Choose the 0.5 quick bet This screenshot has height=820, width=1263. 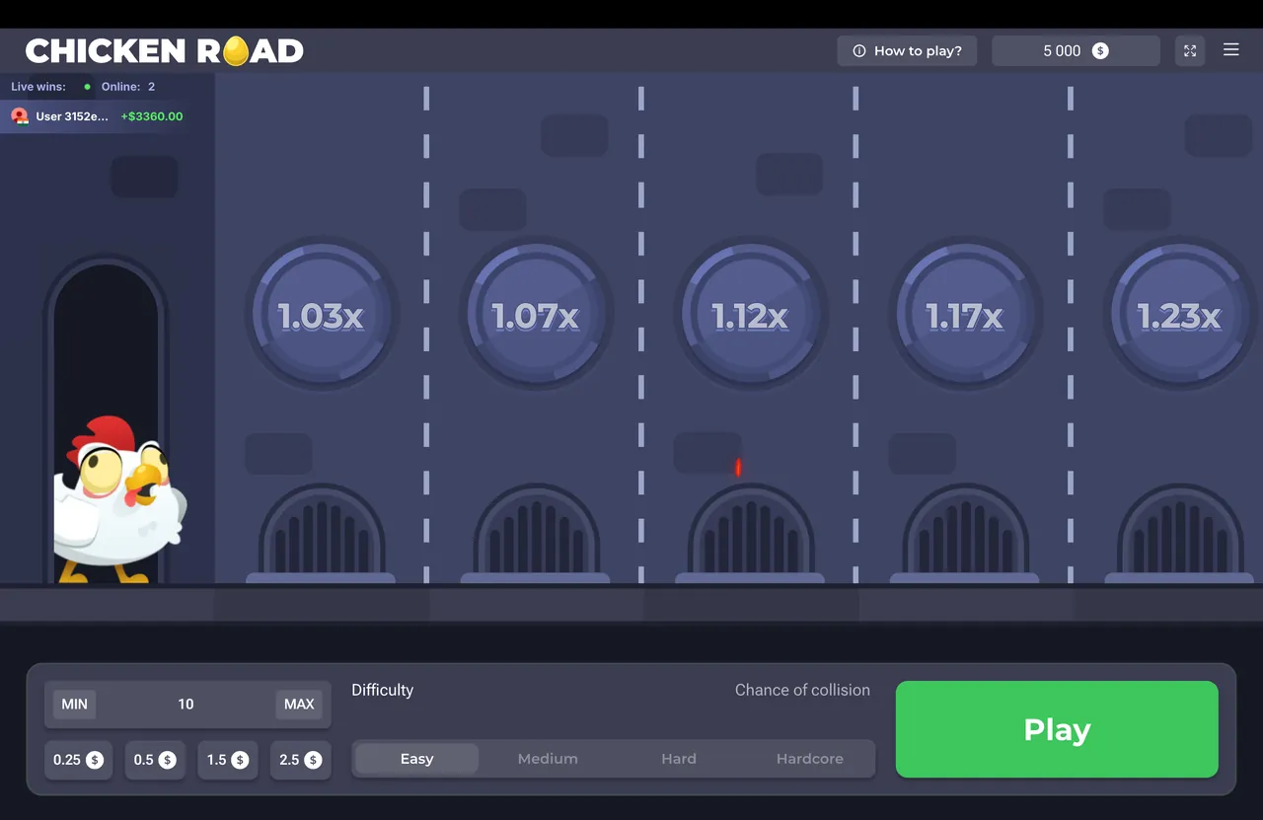(154, 760)
